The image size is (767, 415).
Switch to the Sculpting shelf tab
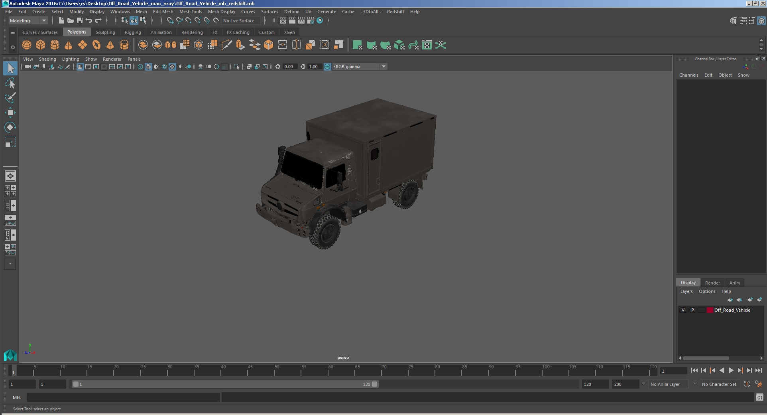(105, 32)
